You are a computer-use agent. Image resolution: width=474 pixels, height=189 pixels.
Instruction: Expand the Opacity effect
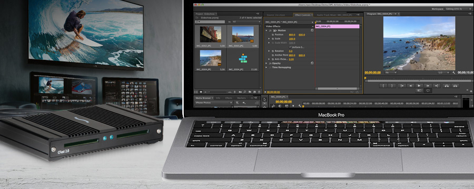[x=266, y=64]
